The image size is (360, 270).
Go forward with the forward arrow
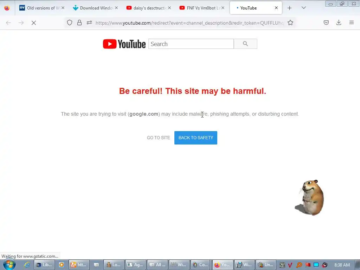coord(21,23)
